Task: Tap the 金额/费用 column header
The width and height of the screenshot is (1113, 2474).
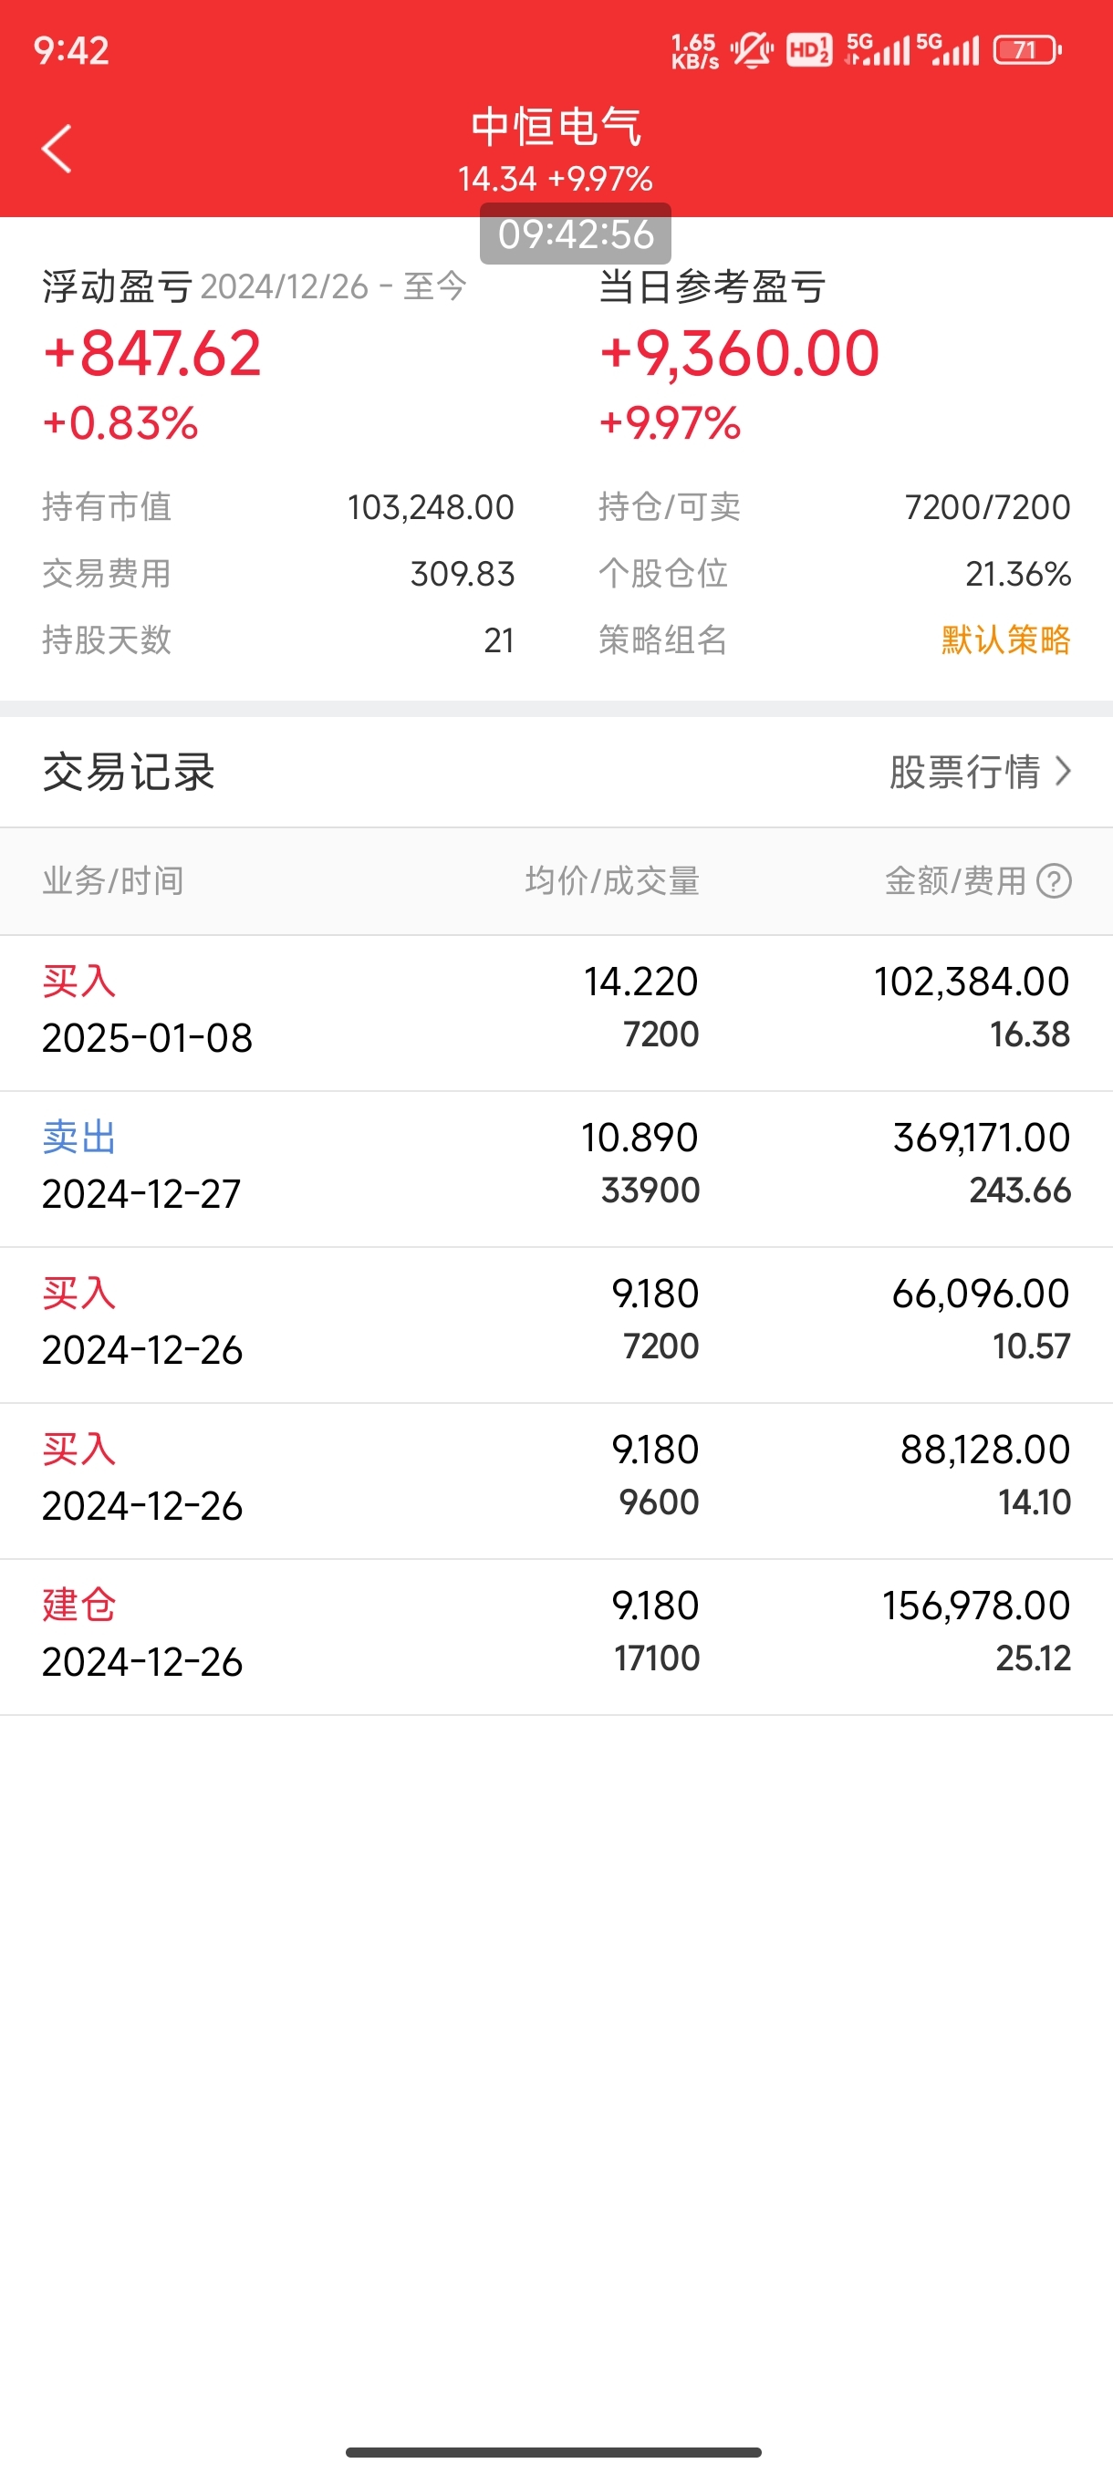Action: (x=954, y=880)
